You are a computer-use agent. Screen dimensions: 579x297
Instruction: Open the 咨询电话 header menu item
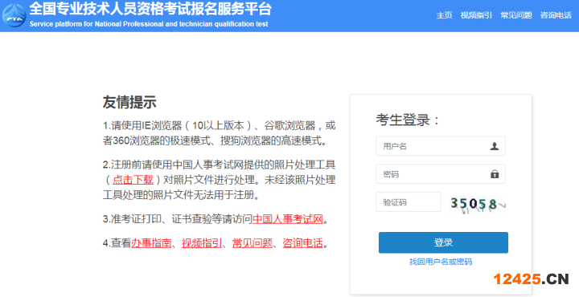click(556, 15)
